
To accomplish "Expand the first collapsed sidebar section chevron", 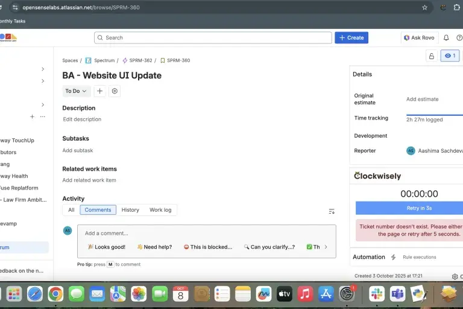I will [x=43, y=69].
